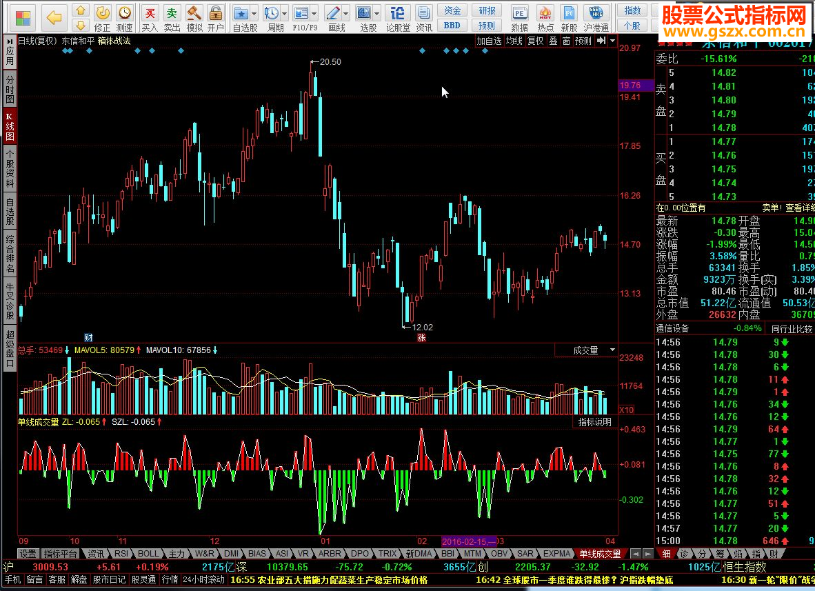Viewport: 815px width, 591px height.
Task: Expand the 自选股 dropdown arrow
Action: tap(254, 14)
